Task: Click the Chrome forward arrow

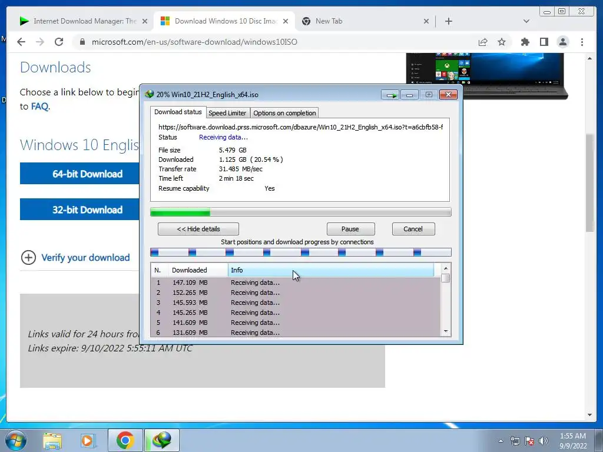Action: coord(40,42)
